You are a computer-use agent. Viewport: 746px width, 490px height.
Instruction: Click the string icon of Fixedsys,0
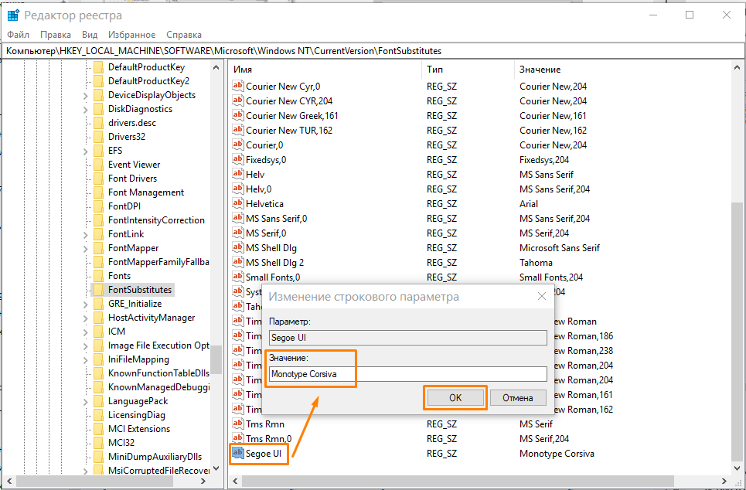(238, 159)
